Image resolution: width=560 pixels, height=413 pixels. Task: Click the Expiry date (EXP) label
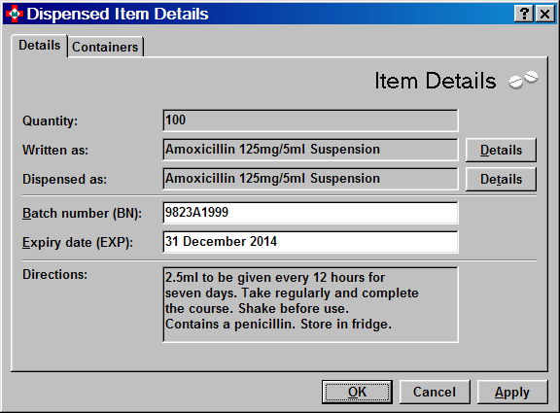pos(78,243)
